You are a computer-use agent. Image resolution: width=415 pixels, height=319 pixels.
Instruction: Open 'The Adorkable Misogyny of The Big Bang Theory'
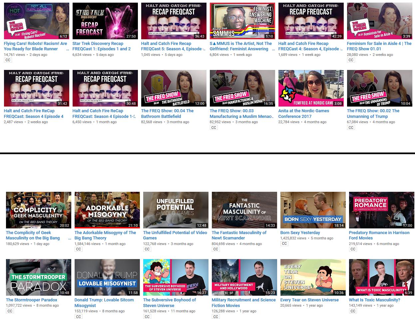point(105,235)
